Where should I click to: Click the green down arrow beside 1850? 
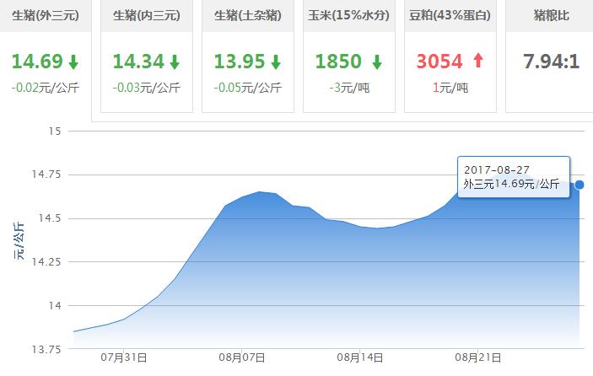tap(377, 62)
